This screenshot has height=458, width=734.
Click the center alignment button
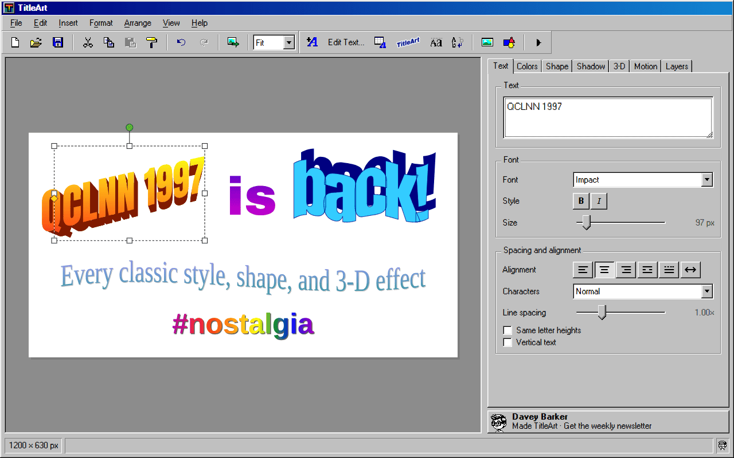(604, 270)
